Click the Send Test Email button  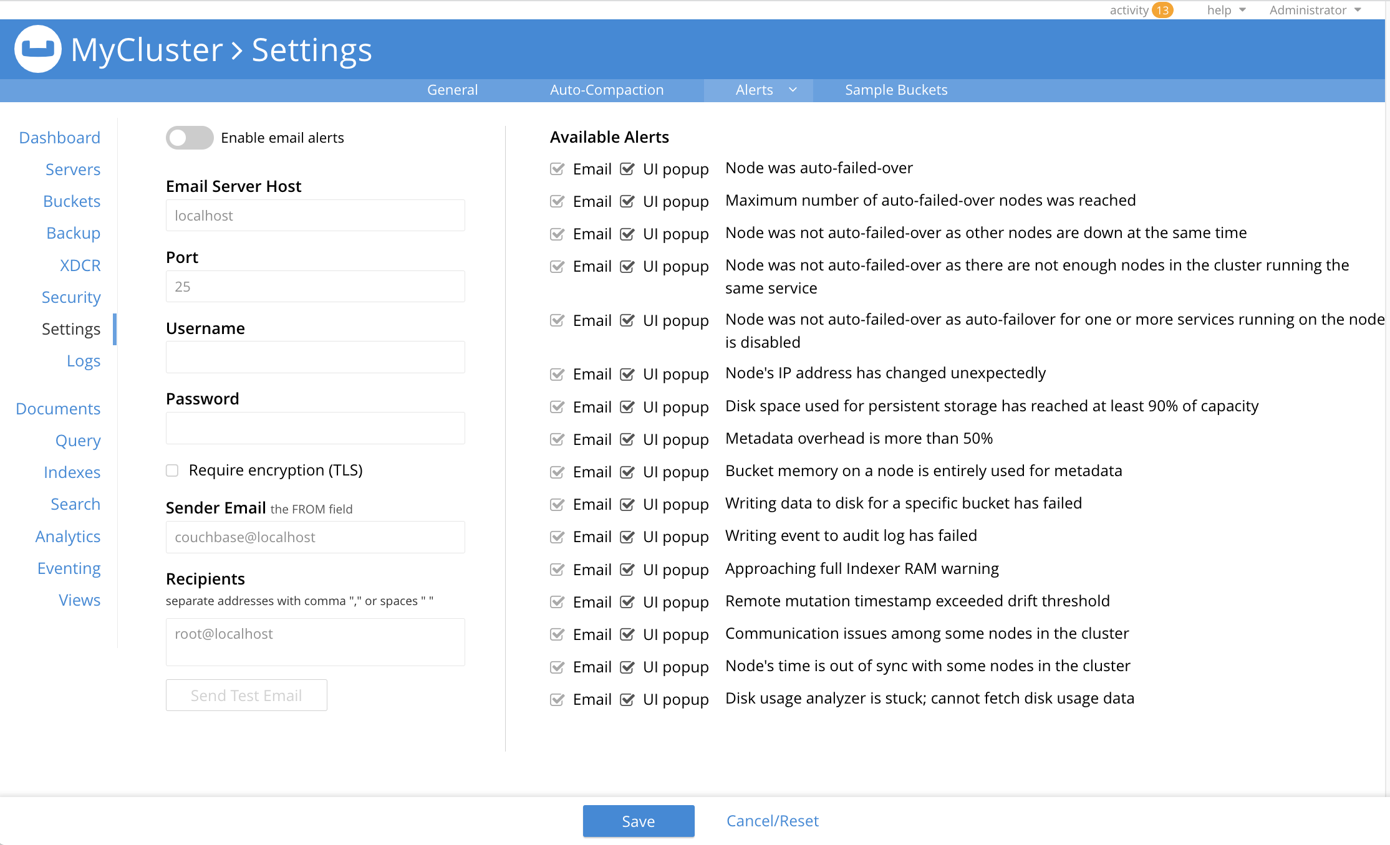pos(246,695)
